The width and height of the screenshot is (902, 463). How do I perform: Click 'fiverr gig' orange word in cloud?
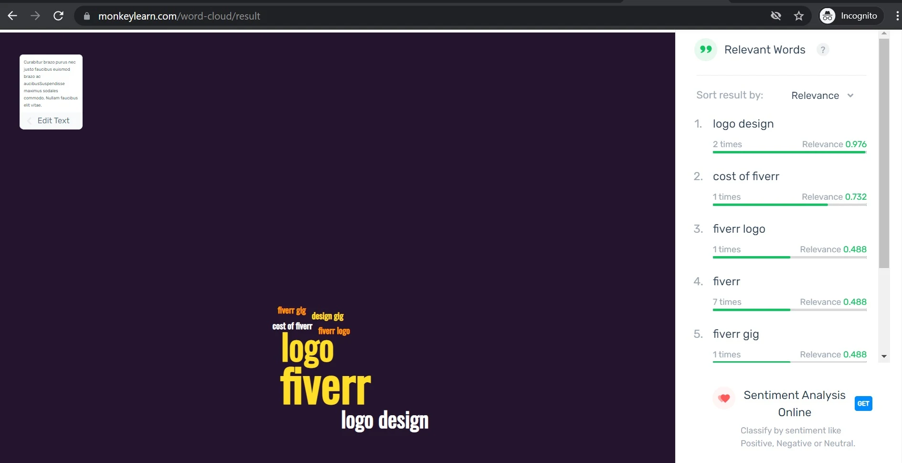click(x=292, y=311)
